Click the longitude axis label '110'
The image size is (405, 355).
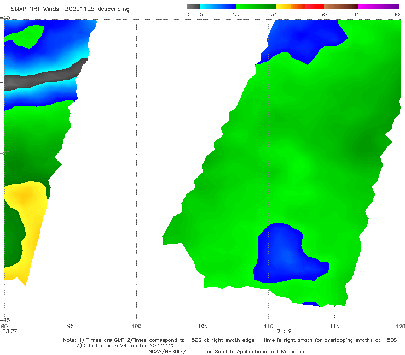269,327
